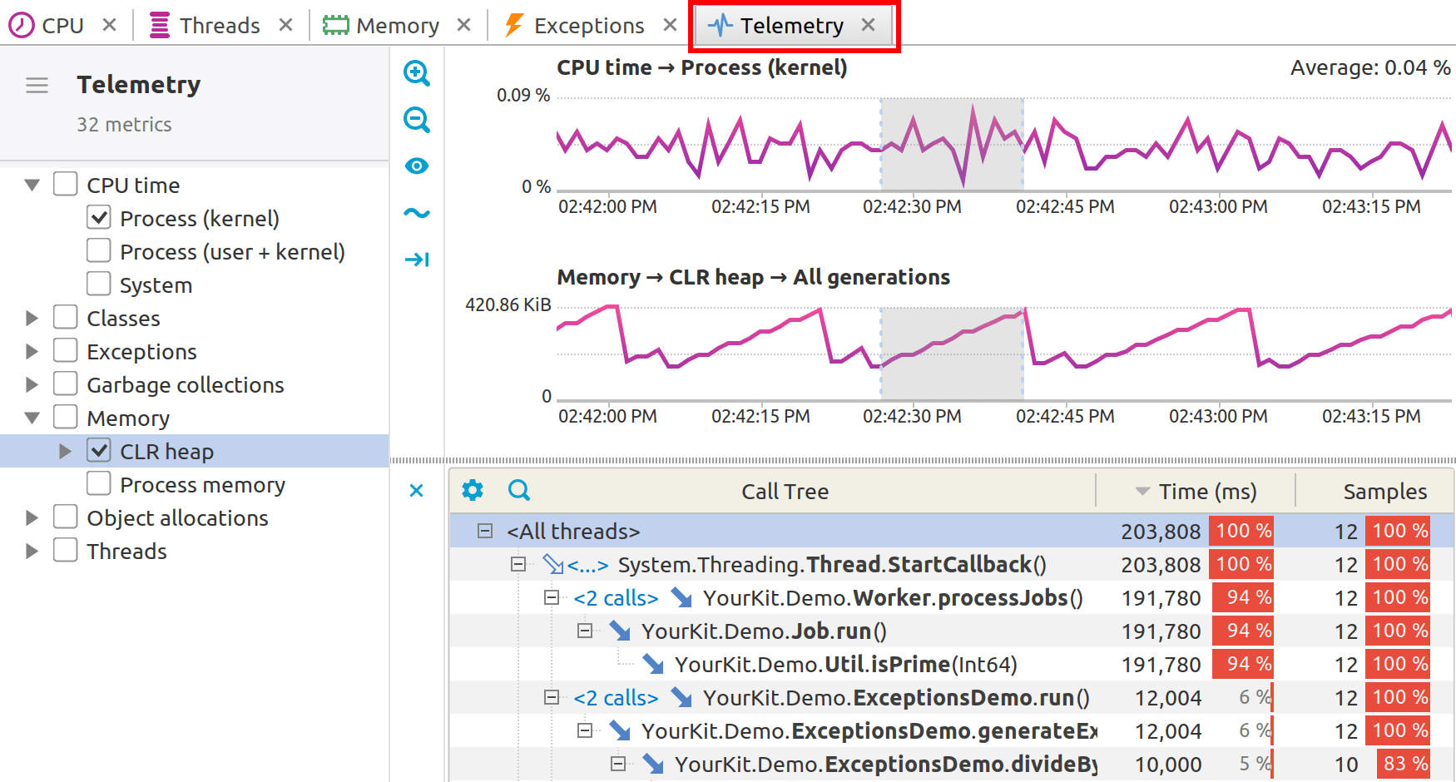Select the Telemetry tab
This screenshot has width=1456, height=782.
792,25
